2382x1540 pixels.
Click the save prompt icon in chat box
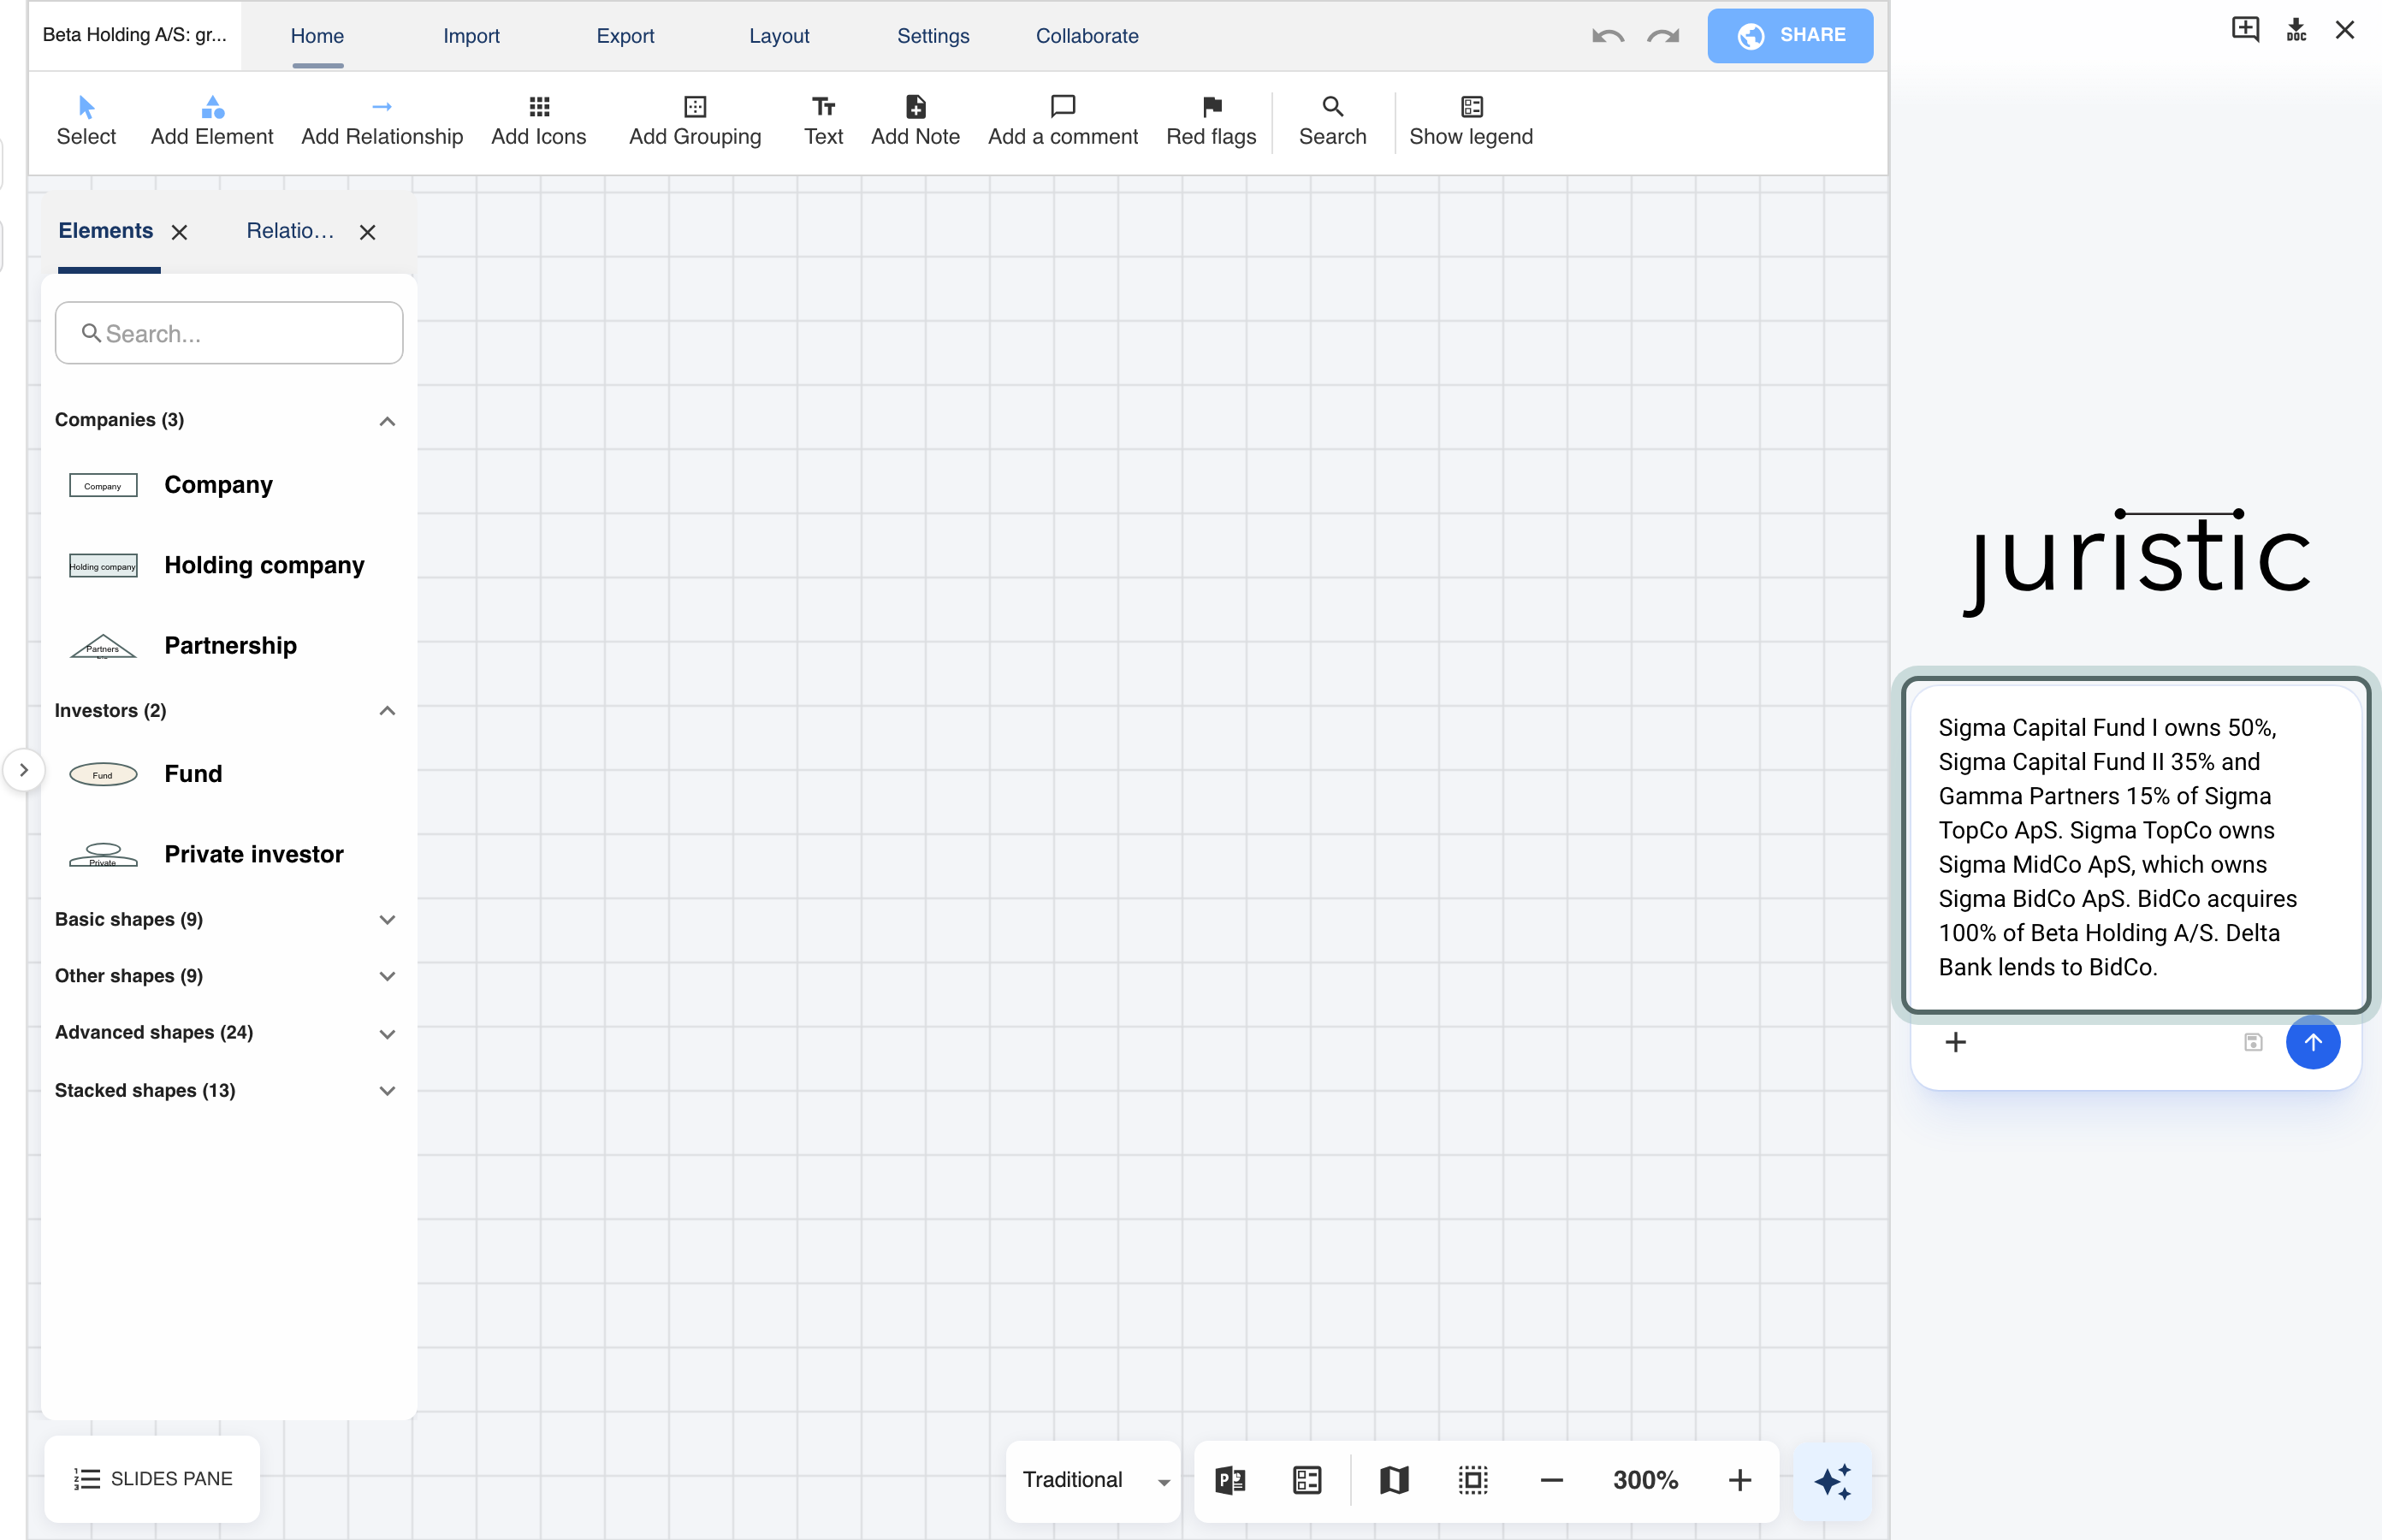pyautogui.click(x=2253, y=1042)
